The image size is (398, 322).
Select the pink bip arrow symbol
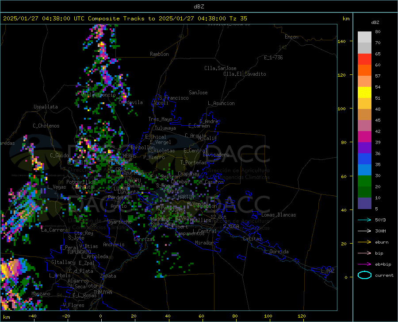pos(364,253)
